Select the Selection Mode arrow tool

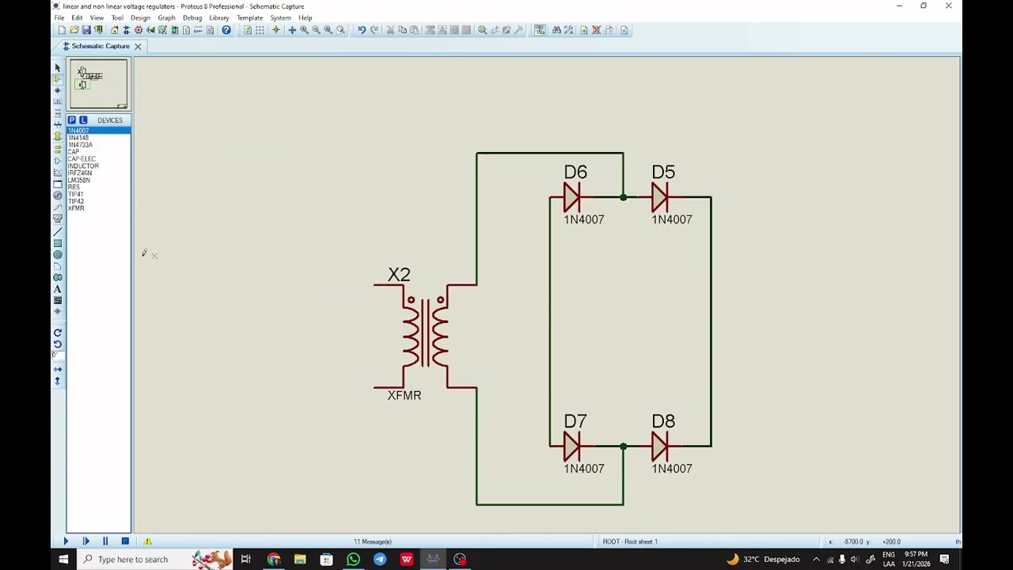[x=58, y=68]
